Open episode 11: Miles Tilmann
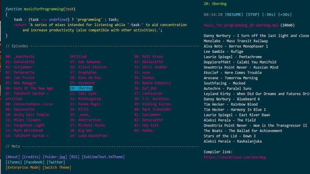 [x=23, y=120]
